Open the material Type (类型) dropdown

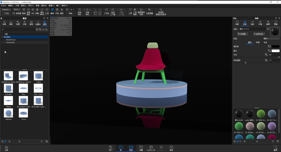point(271,39)
